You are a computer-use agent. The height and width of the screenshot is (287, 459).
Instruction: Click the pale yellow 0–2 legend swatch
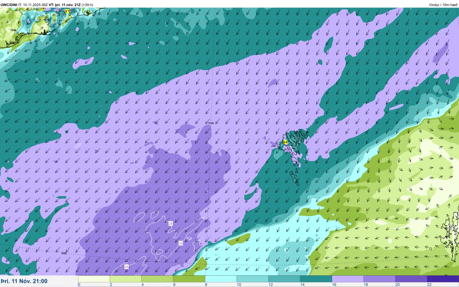[94, 279]
